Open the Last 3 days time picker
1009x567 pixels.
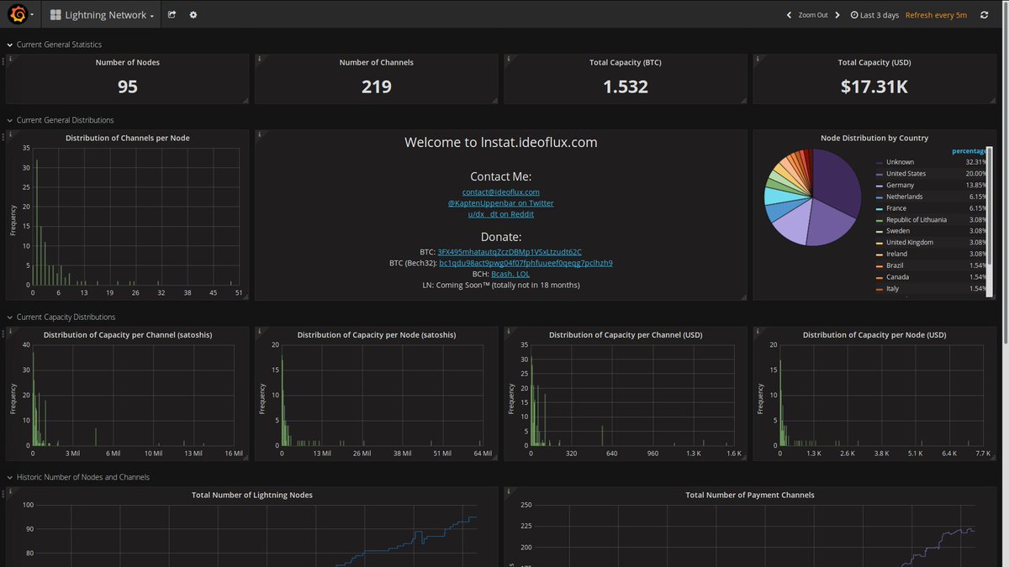[x=874, y=15]
